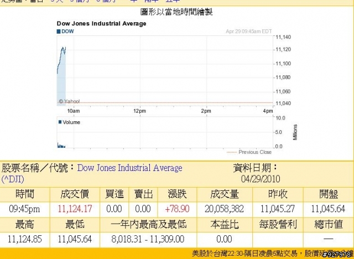Click the 5.0 volume axis label

279,132
